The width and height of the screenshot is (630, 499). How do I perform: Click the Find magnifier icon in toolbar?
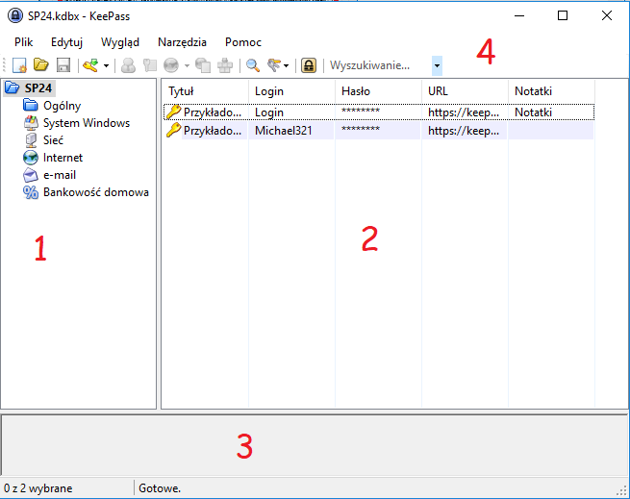253,65
